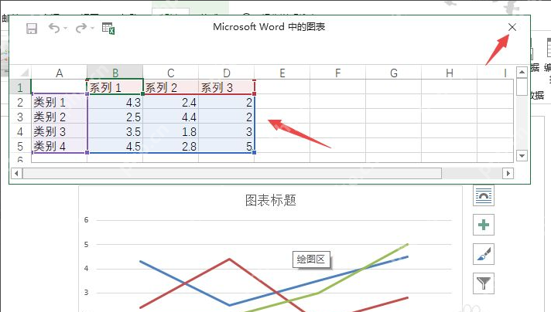551x312 pixels.
Task: Select column F header
Action: click(338, 73)
